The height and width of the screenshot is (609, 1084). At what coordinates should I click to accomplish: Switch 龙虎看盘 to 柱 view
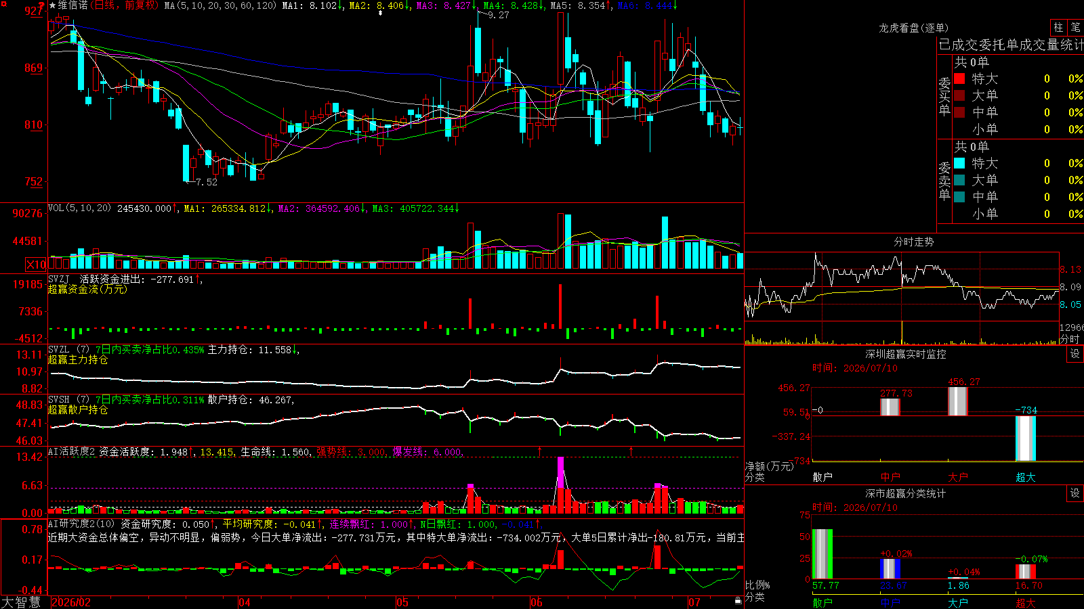pyautogui.click(x=1058, y=27)
